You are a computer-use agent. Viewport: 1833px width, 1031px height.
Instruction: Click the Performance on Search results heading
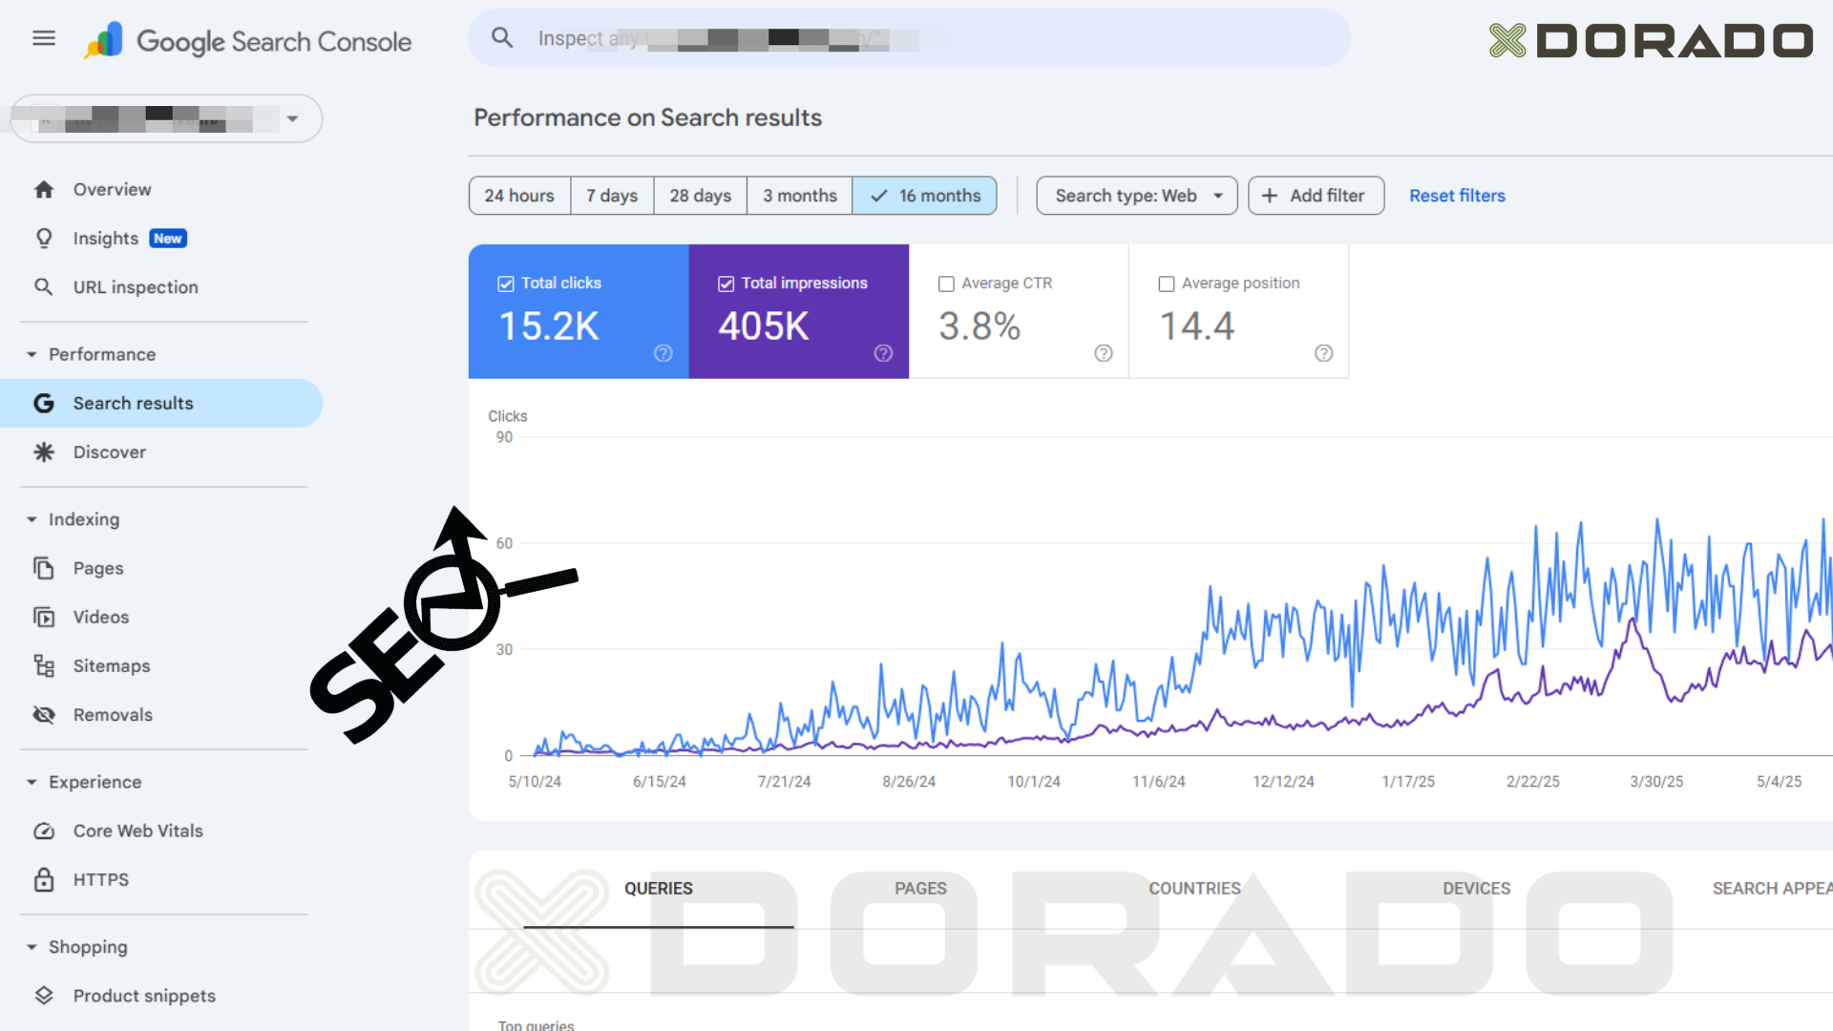648,117
